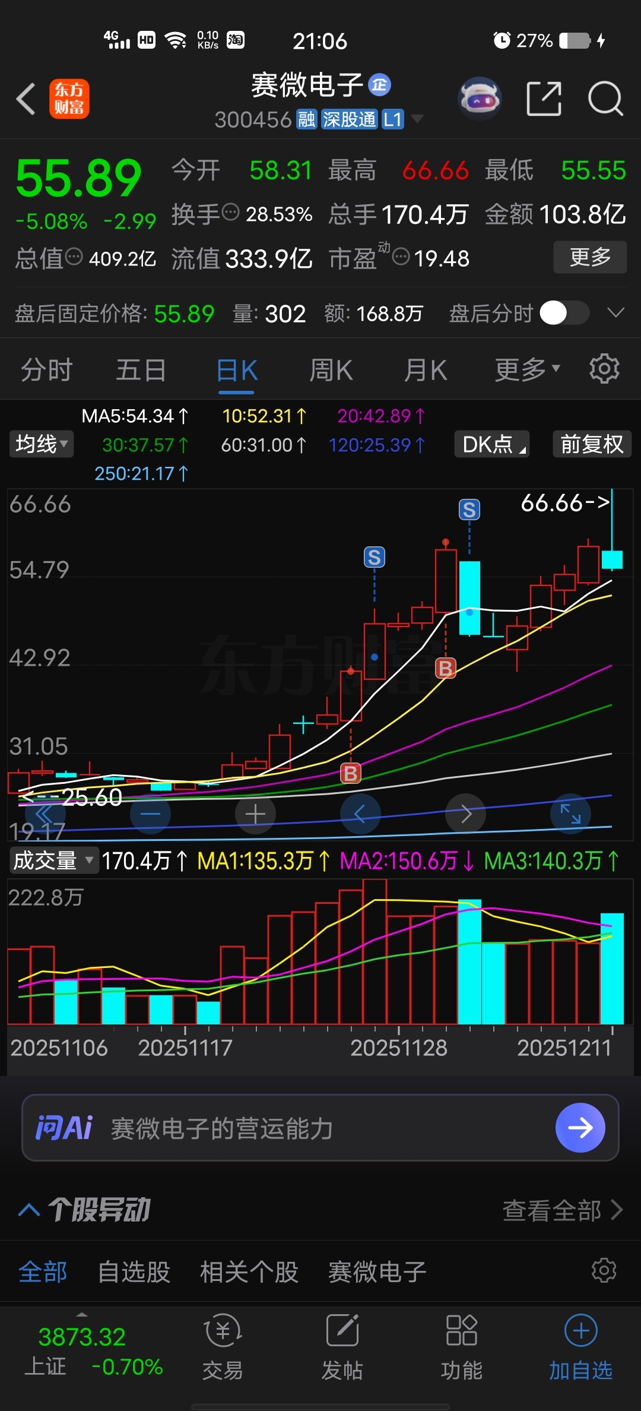Tap the 深股通 tag
This screenshot has height=1411, width=641.
click(349, 119)
